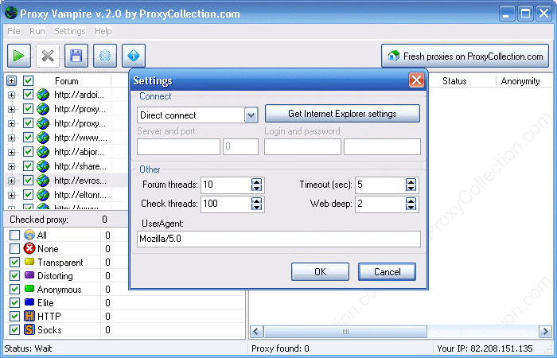Expand the http://share... tree node
This screenshot has height=358, width=557.
tap(11, 166)
